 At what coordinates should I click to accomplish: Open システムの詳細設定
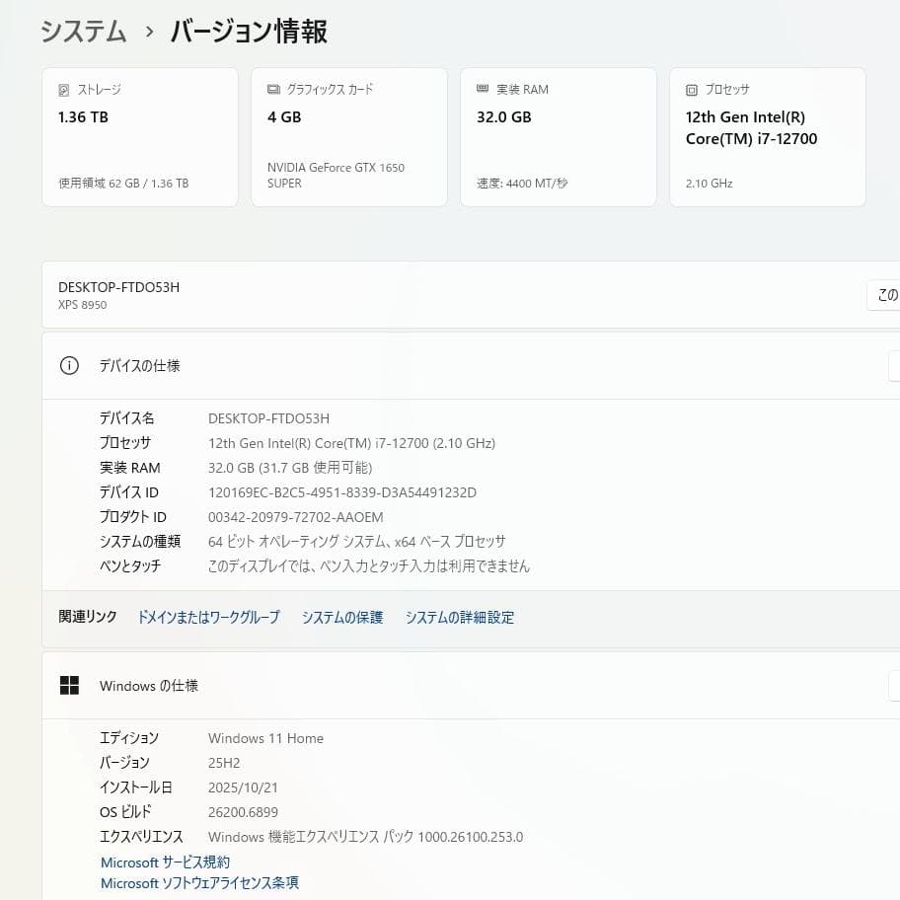coord(459,617)
